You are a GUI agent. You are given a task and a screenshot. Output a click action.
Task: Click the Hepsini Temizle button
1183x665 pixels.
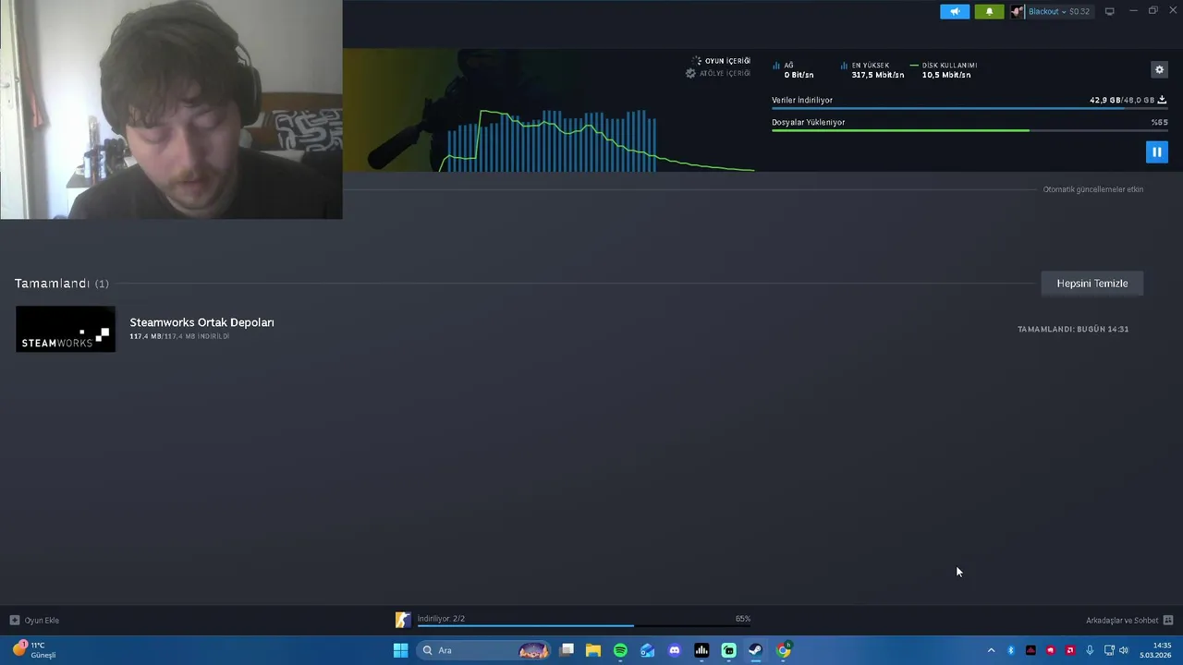click(x=1092, y=284)
